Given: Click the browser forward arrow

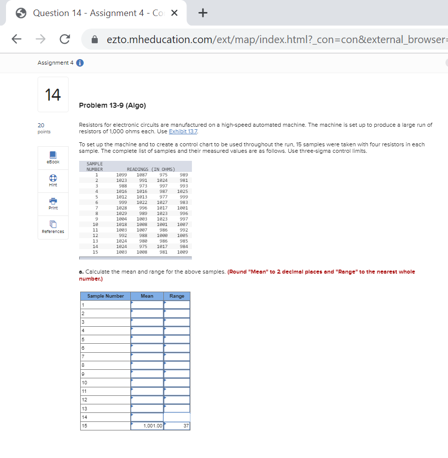Looking at the screenshot, I should 41,39.
